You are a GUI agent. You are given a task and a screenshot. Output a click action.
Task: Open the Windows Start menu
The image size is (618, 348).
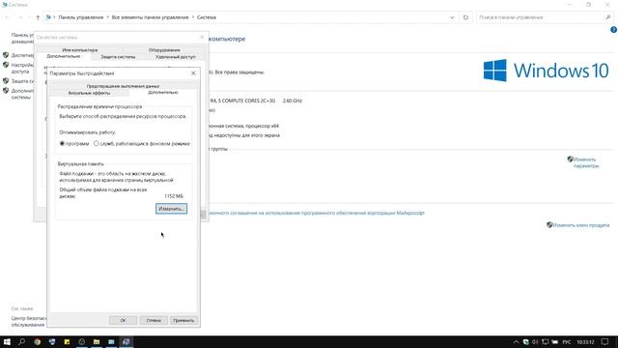pos(7,341)
